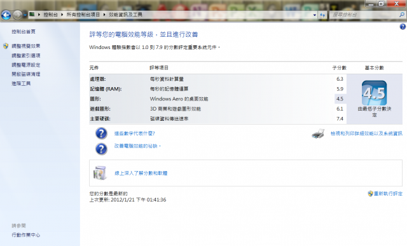Select the 遊戲圖形 row score 6.1
Image resolution: width=407 pixels, height=246 pixels.
point(340,109)
